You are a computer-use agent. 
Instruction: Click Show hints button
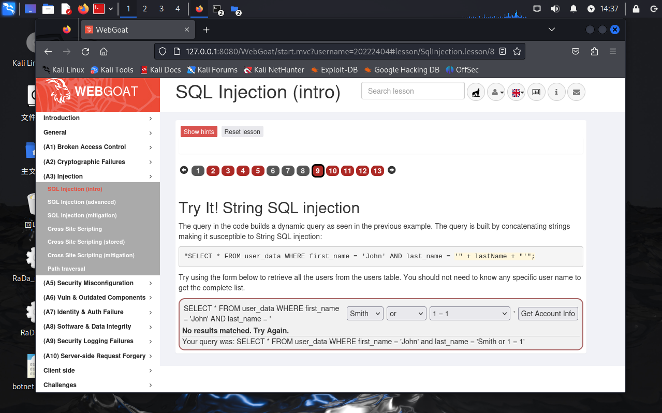coord(199,131)
